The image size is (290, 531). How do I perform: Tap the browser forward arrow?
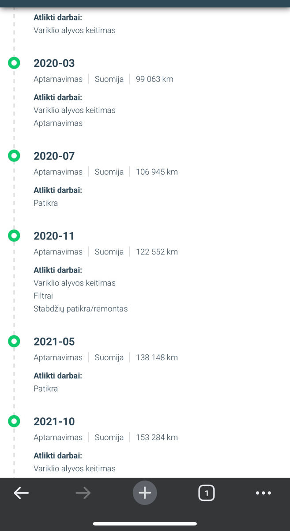pyautogui.click(x=83, y=493)
